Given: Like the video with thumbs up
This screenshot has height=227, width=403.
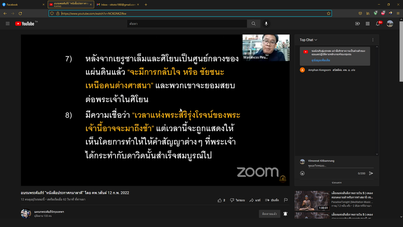Looking at the screenshot, I should click(x=220, y=200).
